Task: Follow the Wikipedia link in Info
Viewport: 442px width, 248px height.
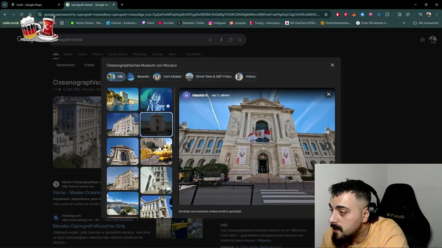Action: coord(264,240)
